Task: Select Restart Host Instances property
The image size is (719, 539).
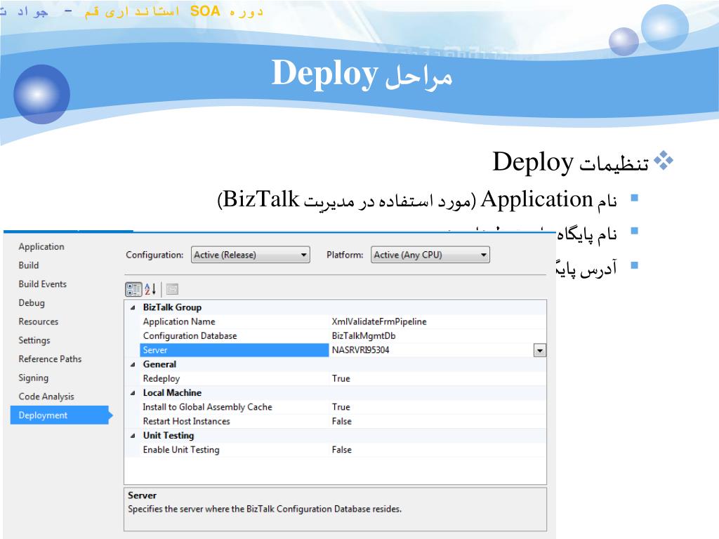Action: pos(234,421)
